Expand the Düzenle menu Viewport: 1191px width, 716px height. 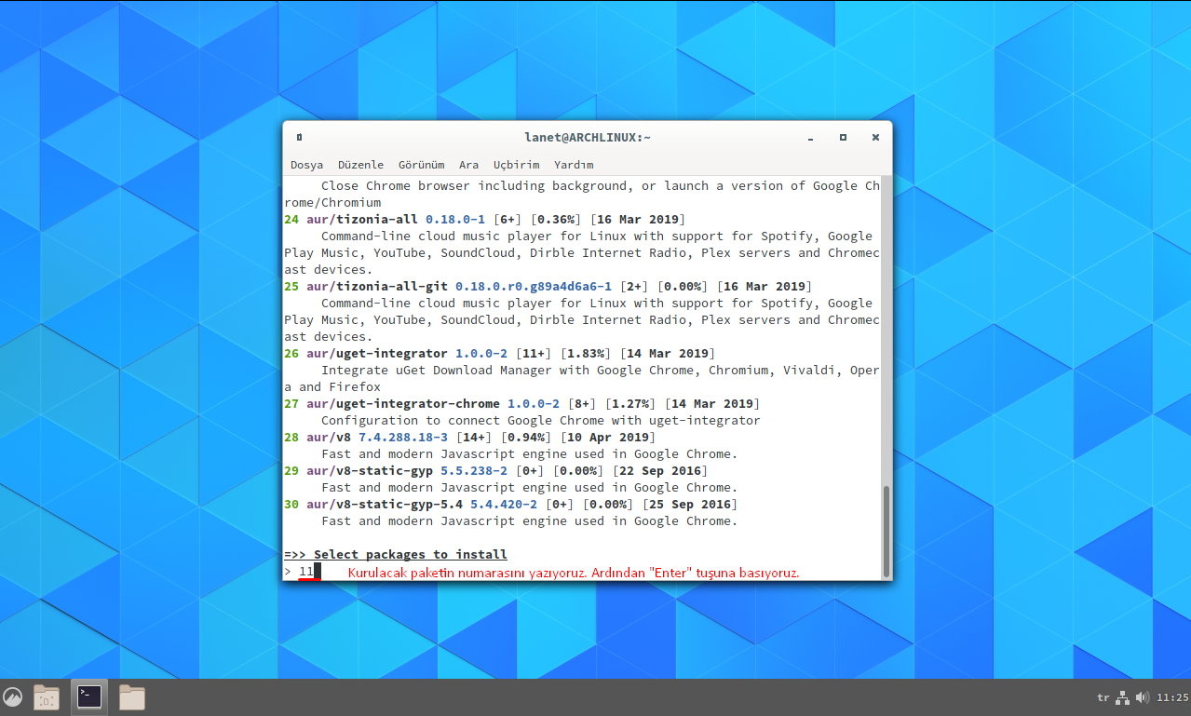360,165
